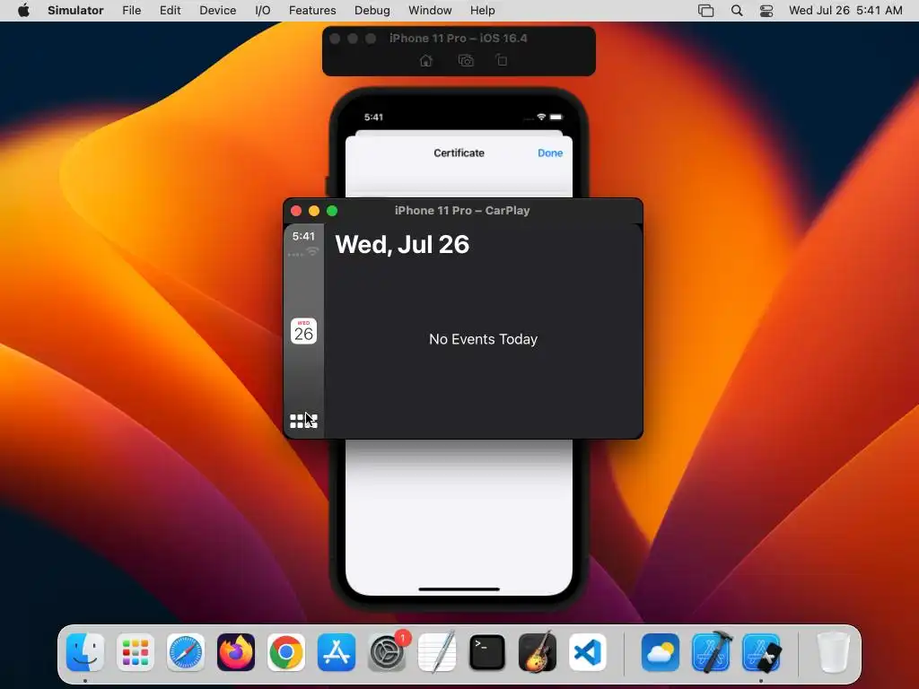Open the Apple menu

[x=23, y=11]
